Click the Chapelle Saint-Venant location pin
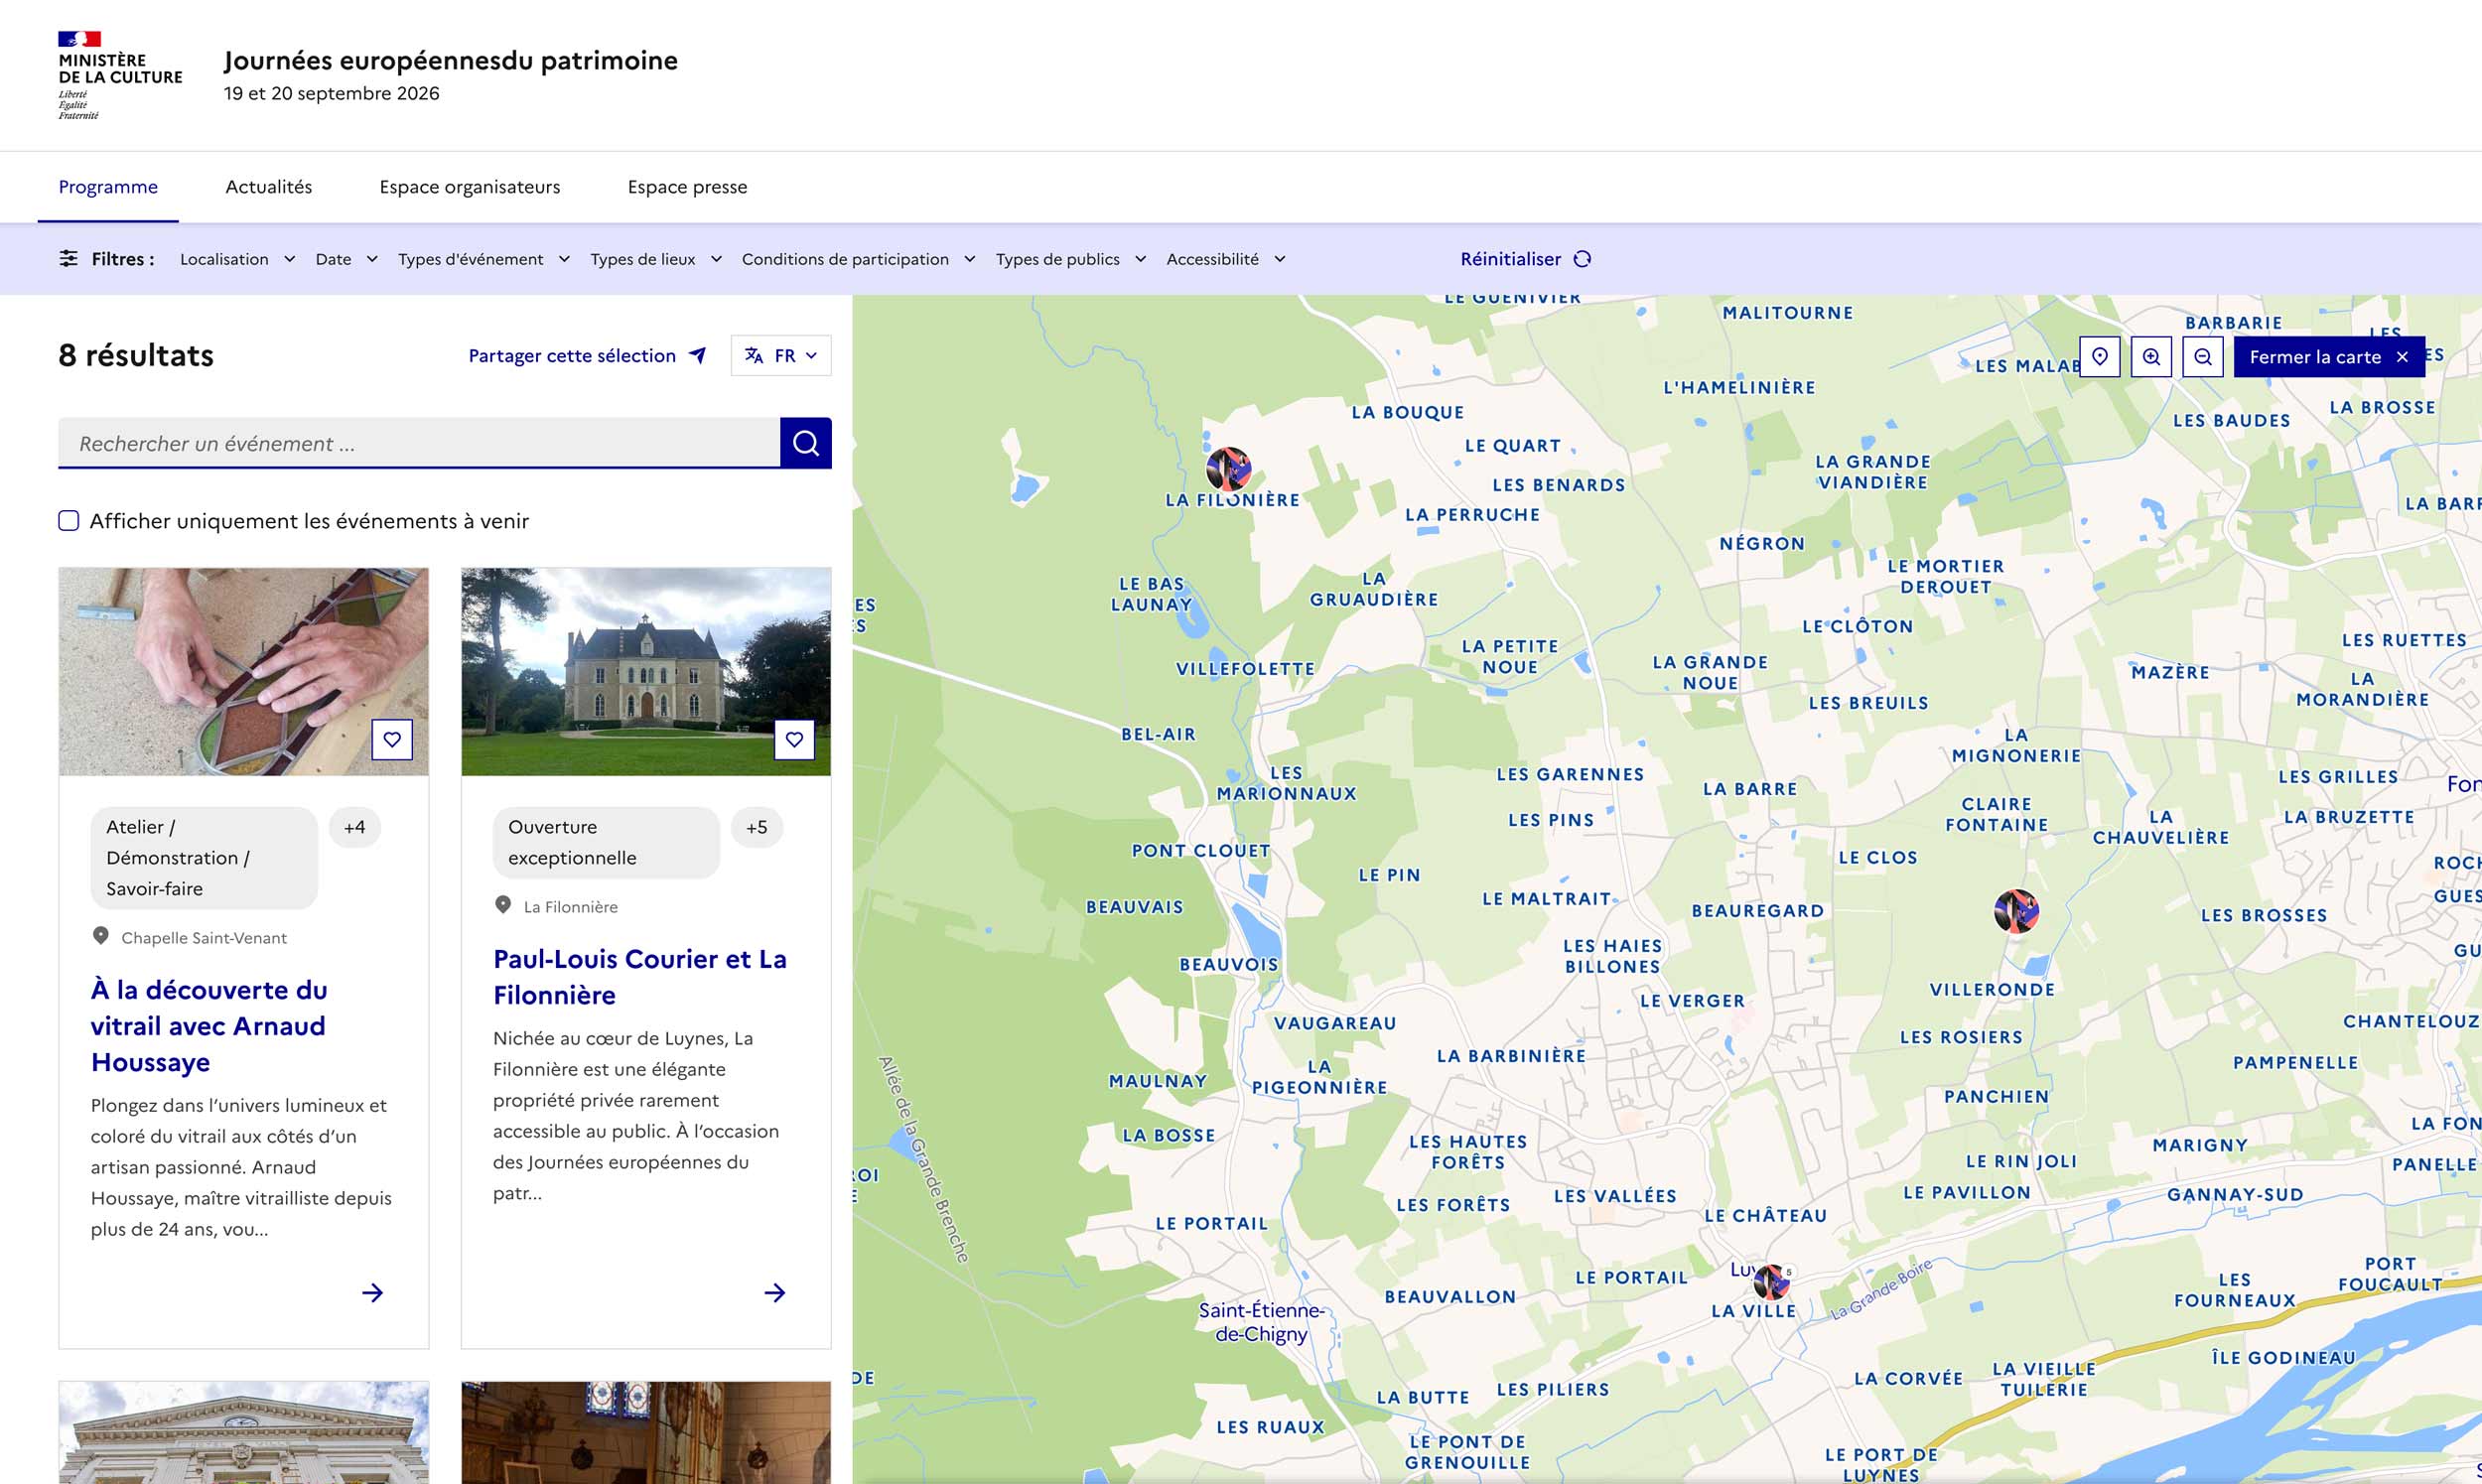2482x1484 pixels. [x=100, y=936]
